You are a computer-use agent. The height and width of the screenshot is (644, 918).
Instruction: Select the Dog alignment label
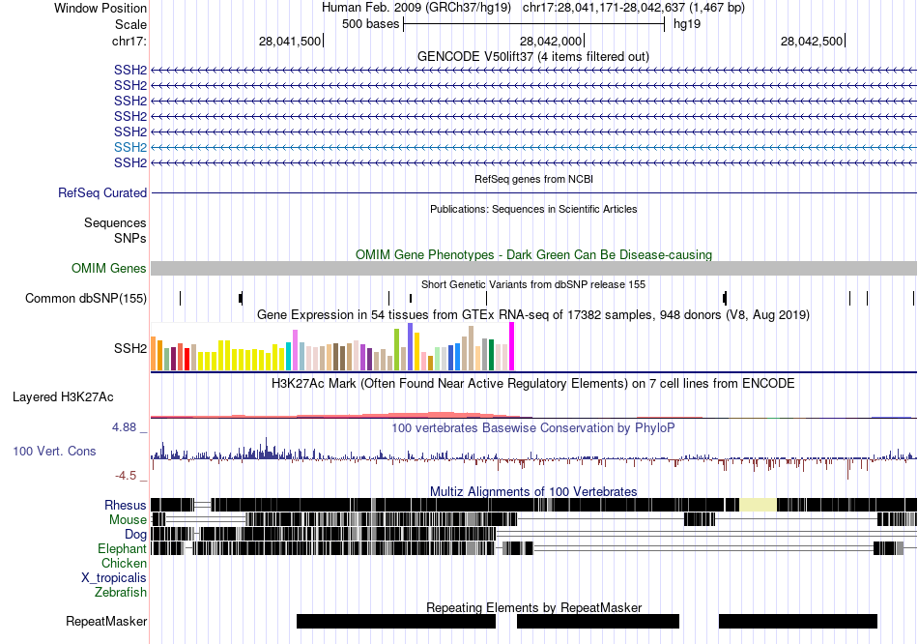[135, 535]
